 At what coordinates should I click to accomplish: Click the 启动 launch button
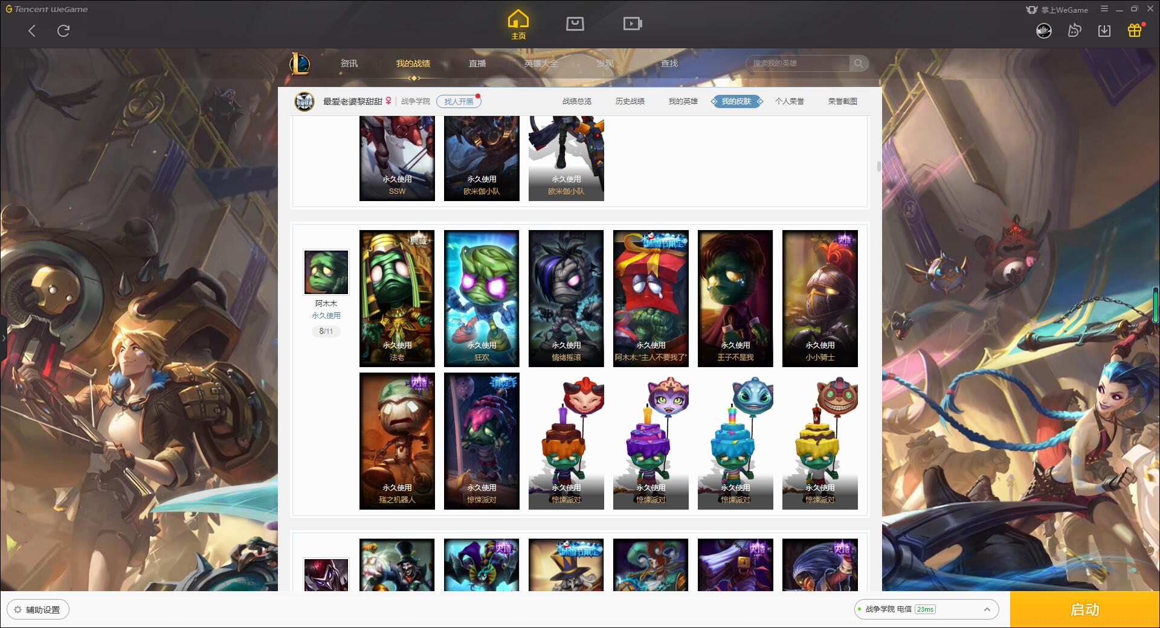click(1085, 609)
